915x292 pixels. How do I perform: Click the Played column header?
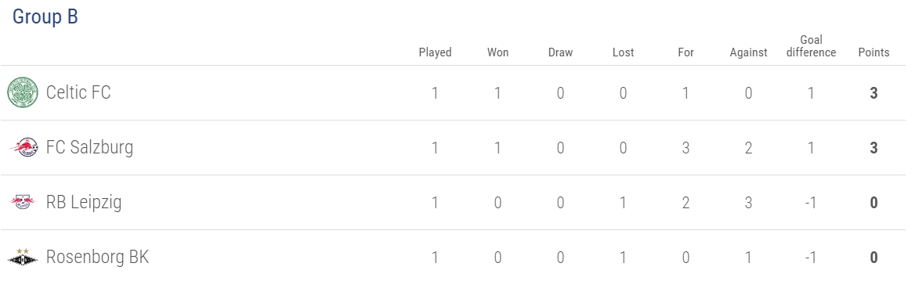pos(436,52)
